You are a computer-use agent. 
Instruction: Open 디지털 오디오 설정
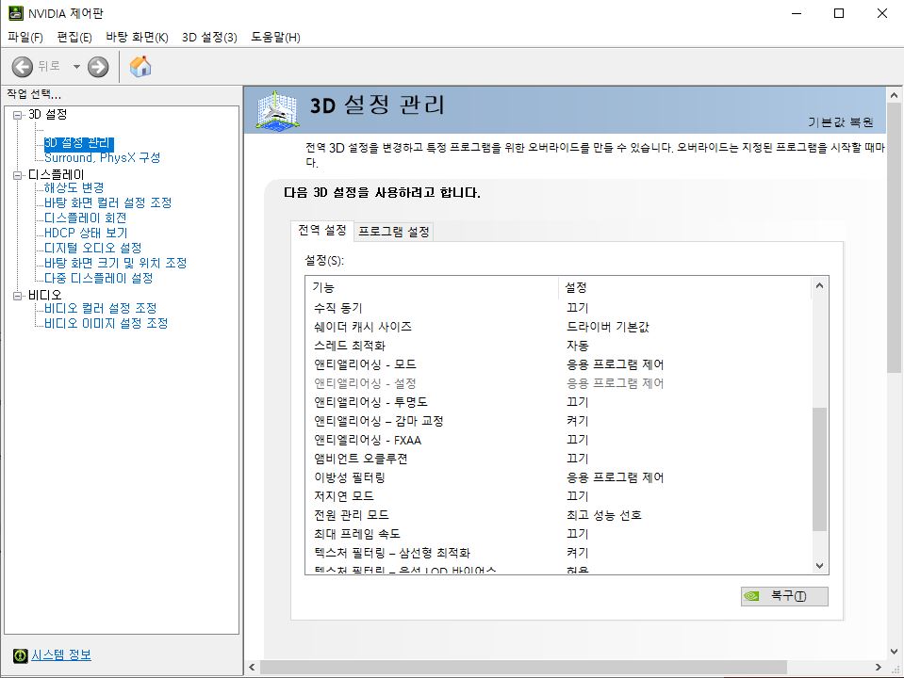pyautogui.click(x=92, y=248)
